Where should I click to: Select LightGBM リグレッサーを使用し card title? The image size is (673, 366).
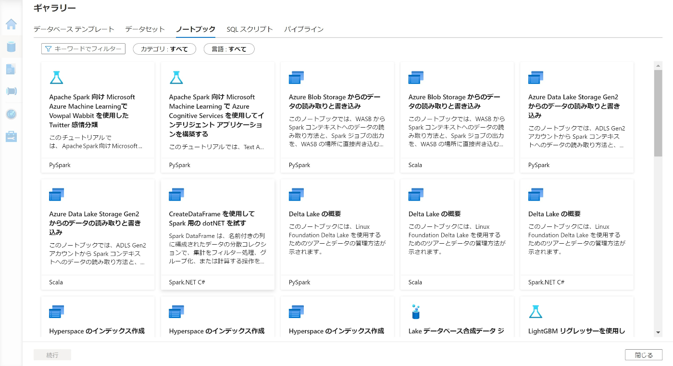point(576,331)
